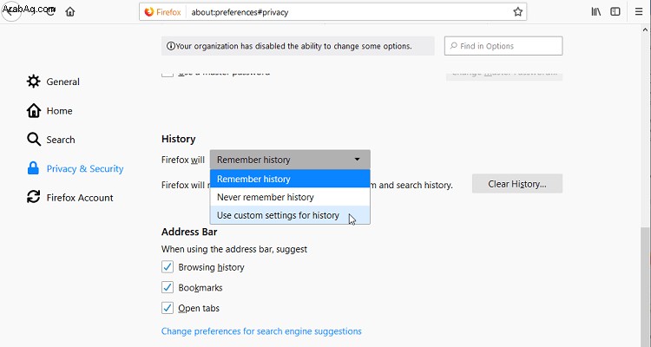Click the Address Bar section heading
This screenshot has width=651, height=347.
click(x=189, y=232)
